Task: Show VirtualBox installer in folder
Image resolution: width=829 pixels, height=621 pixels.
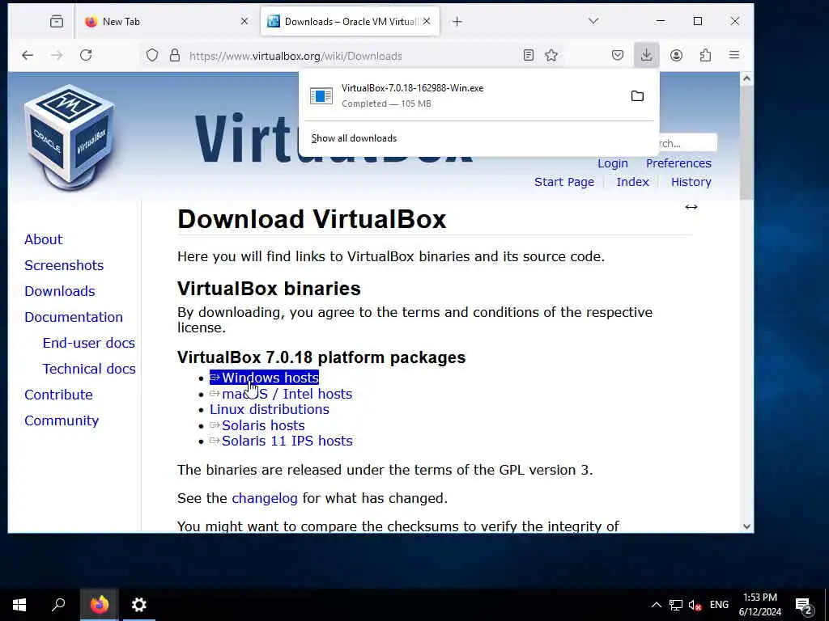Action: pos(638,96)
